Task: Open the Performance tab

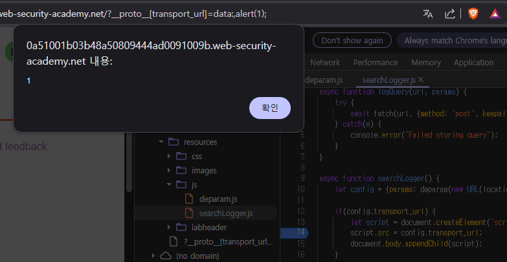Action: (x=376, y=63)
